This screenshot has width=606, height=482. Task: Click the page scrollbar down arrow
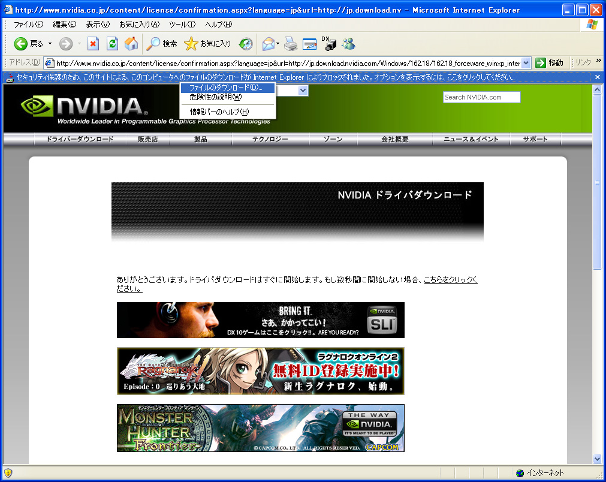tap(597, 459)
